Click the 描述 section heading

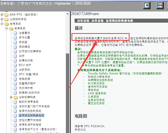click(x=79, y=28)
